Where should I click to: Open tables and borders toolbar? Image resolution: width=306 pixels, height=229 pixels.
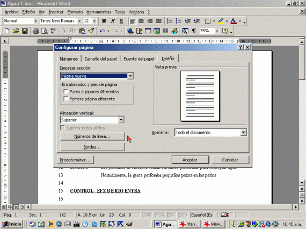coord(139,31)
